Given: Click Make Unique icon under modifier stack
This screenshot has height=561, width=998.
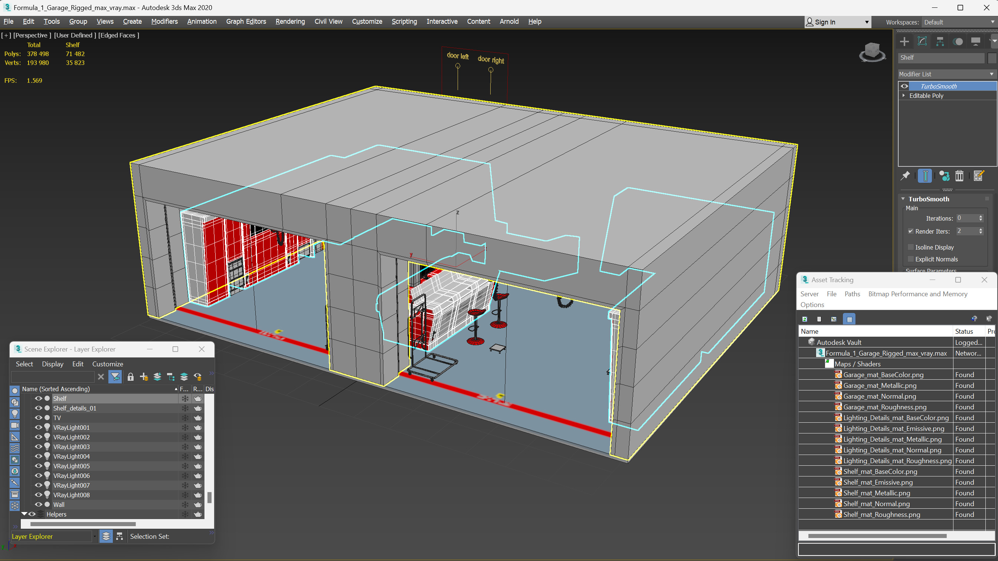Looking at the screenshot, I should [x=944, y=176].
